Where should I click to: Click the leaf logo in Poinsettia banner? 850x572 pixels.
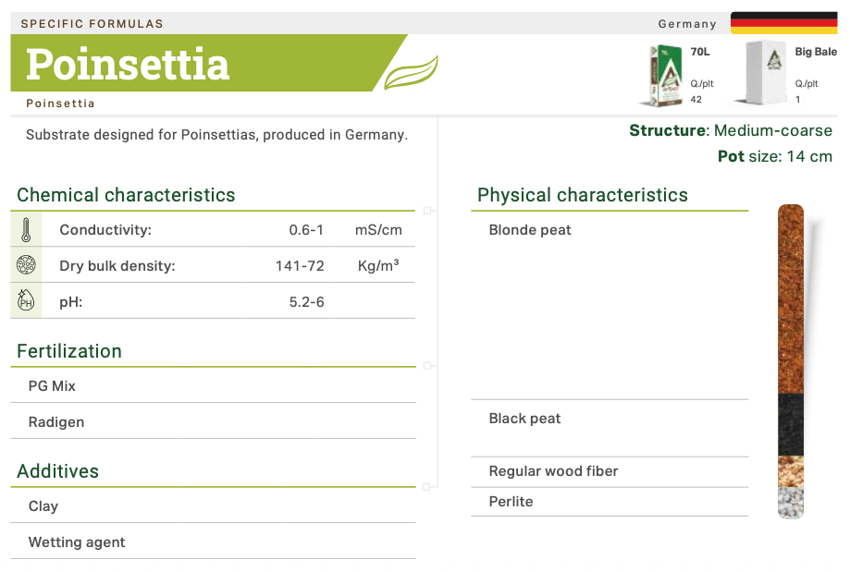coord(411,72)
